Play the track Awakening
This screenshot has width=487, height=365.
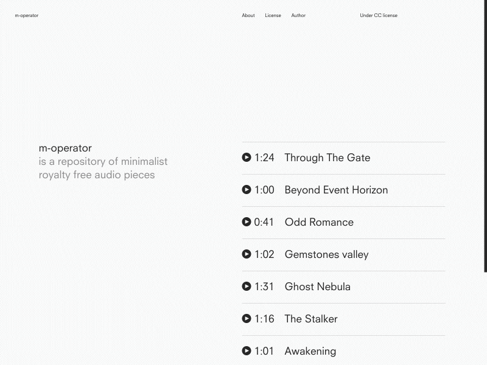point(247,350)
